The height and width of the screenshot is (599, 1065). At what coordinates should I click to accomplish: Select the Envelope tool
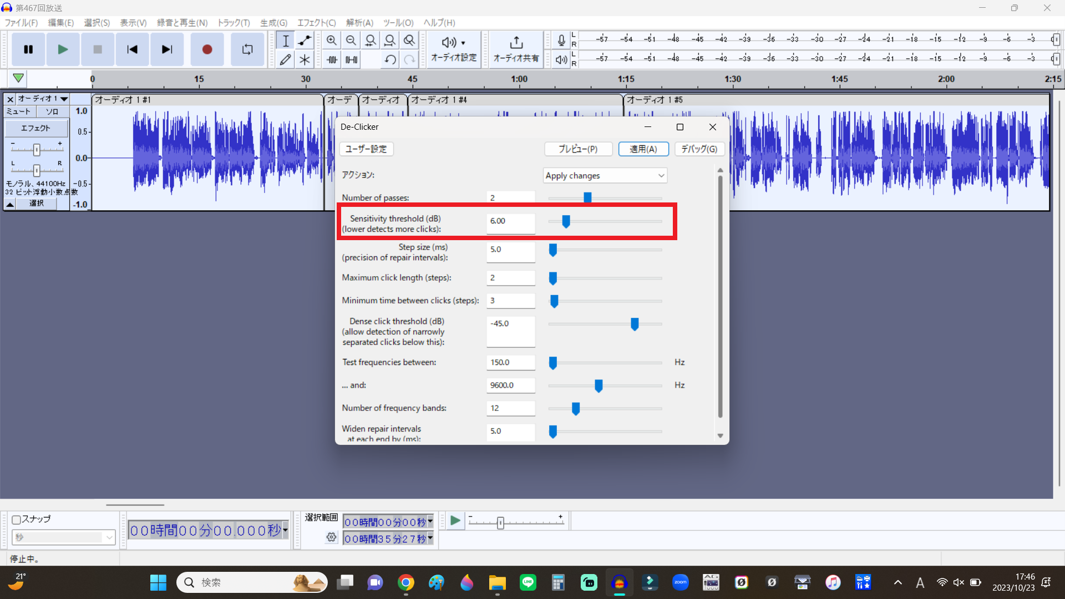305,40
